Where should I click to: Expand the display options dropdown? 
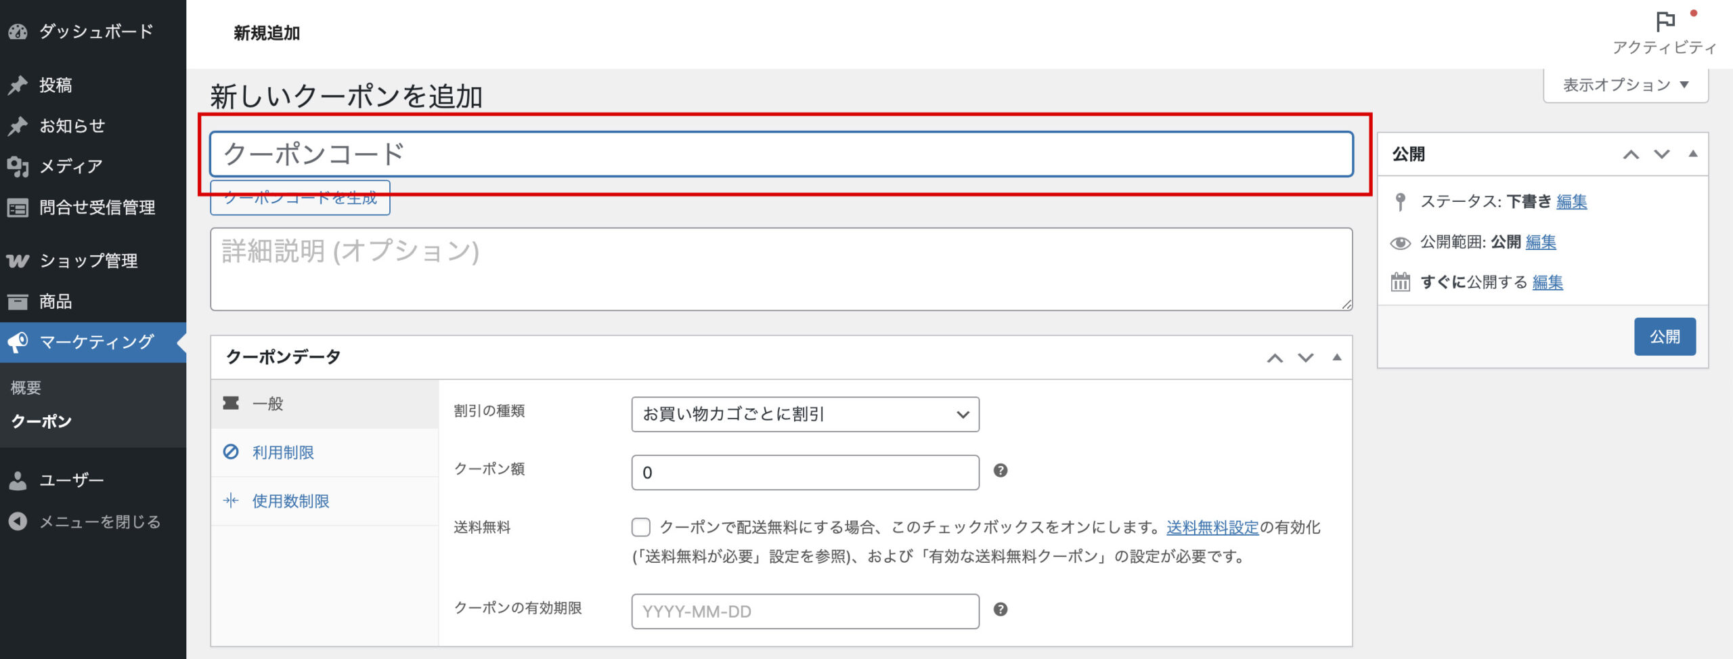1625,85
